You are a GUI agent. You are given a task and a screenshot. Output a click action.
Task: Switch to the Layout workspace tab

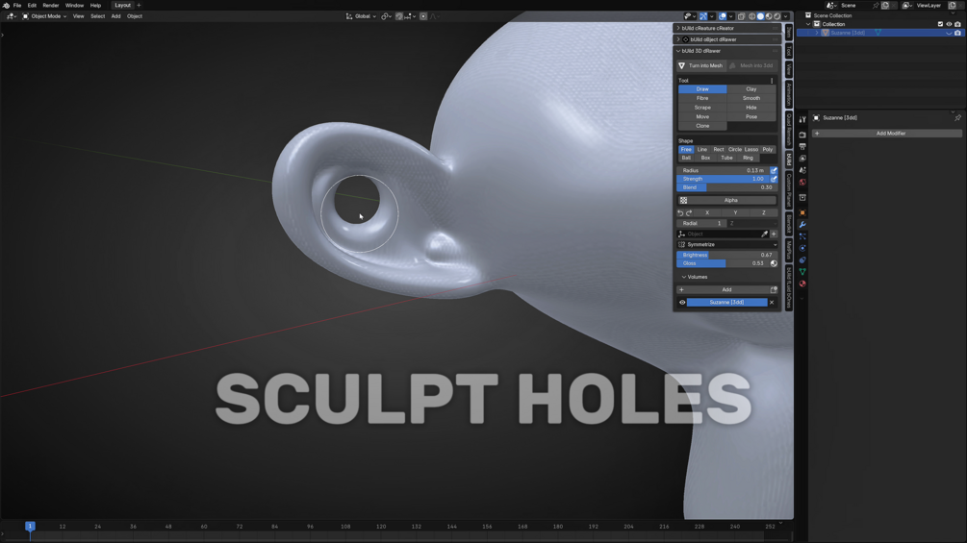coord(123,5)
